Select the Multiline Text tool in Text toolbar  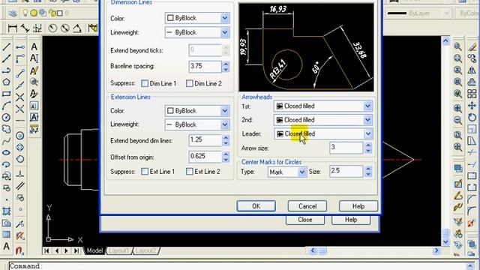pyautogui.click(x=34, y=46)
